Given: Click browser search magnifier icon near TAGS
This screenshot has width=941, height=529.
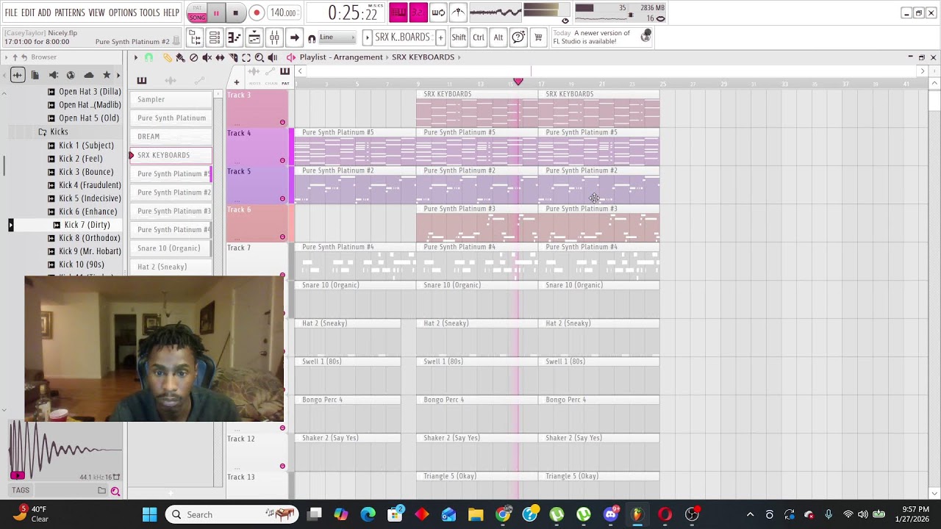Looking at the screenshot, I should click(115, 491).
